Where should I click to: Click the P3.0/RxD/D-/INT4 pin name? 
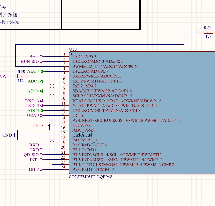tap(90, 145)
